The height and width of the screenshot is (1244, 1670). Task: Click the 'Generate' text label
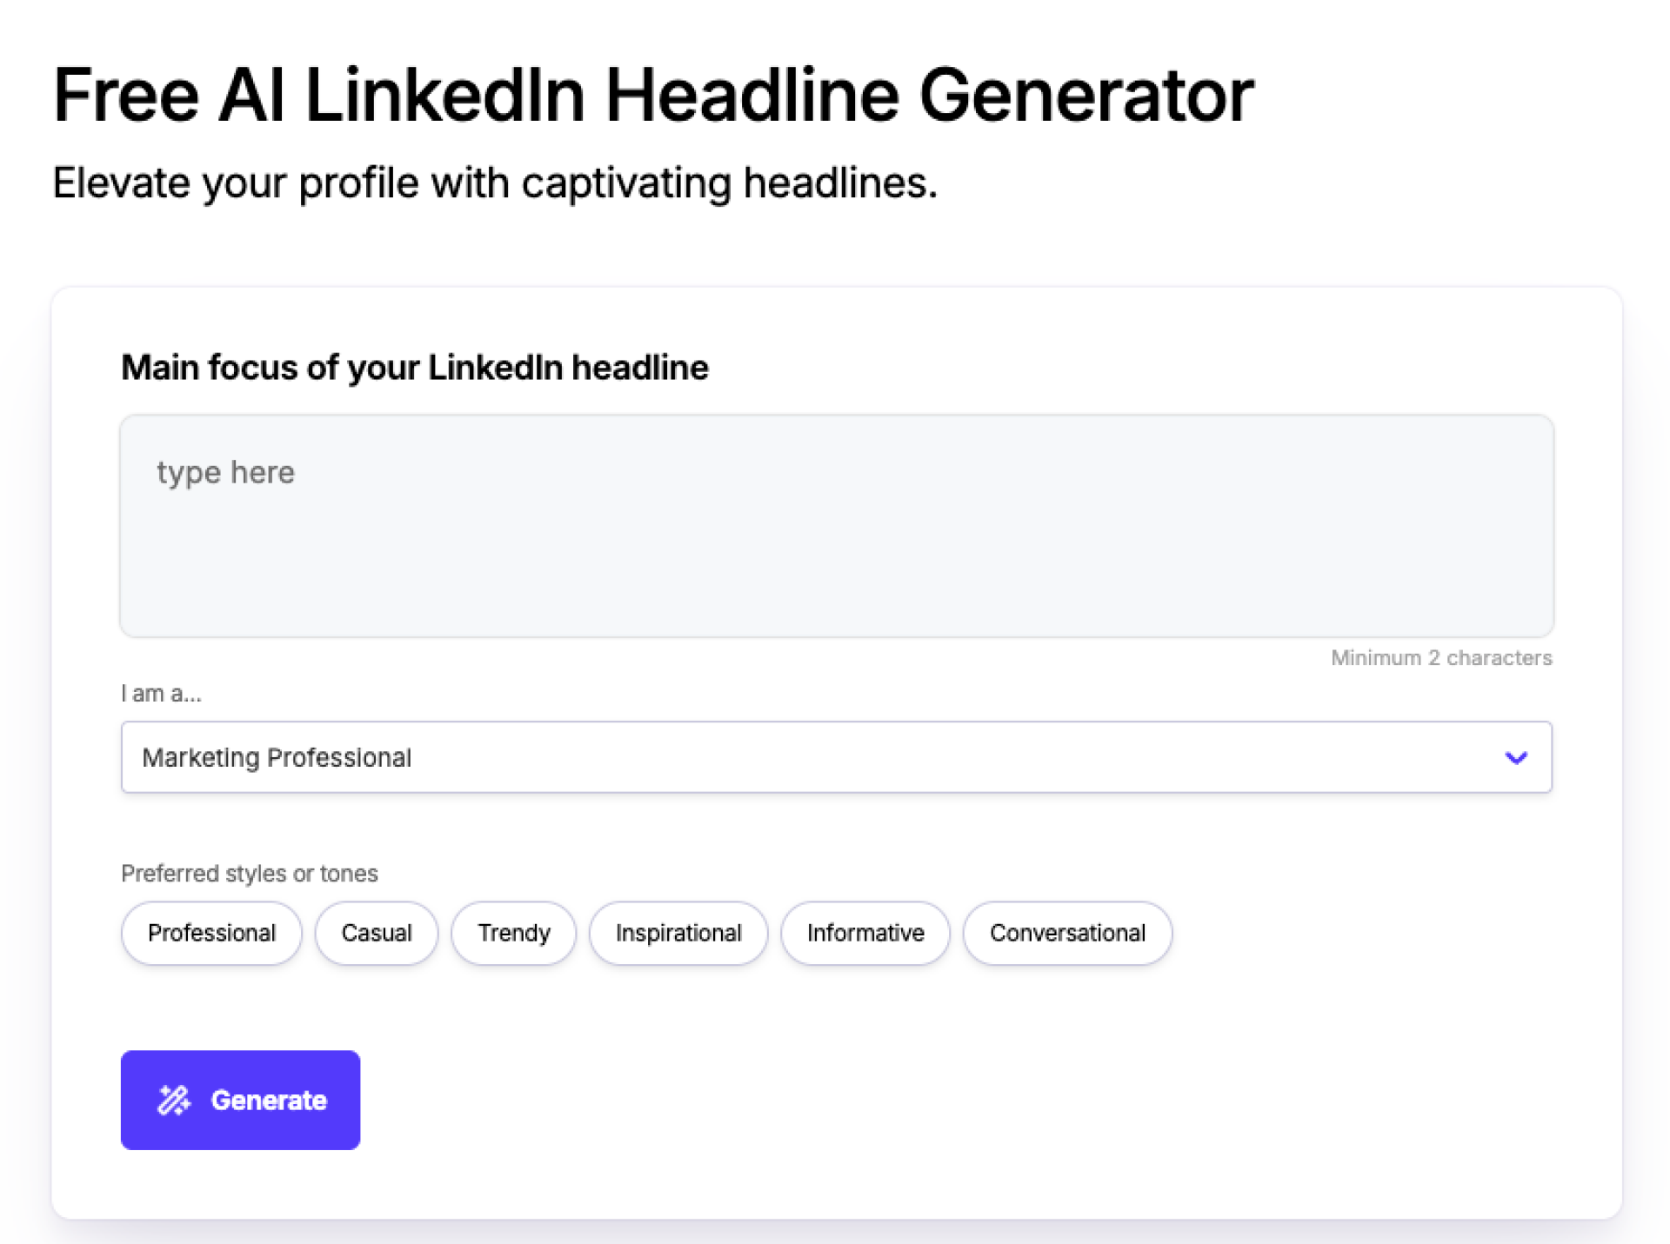point(269,1100)
